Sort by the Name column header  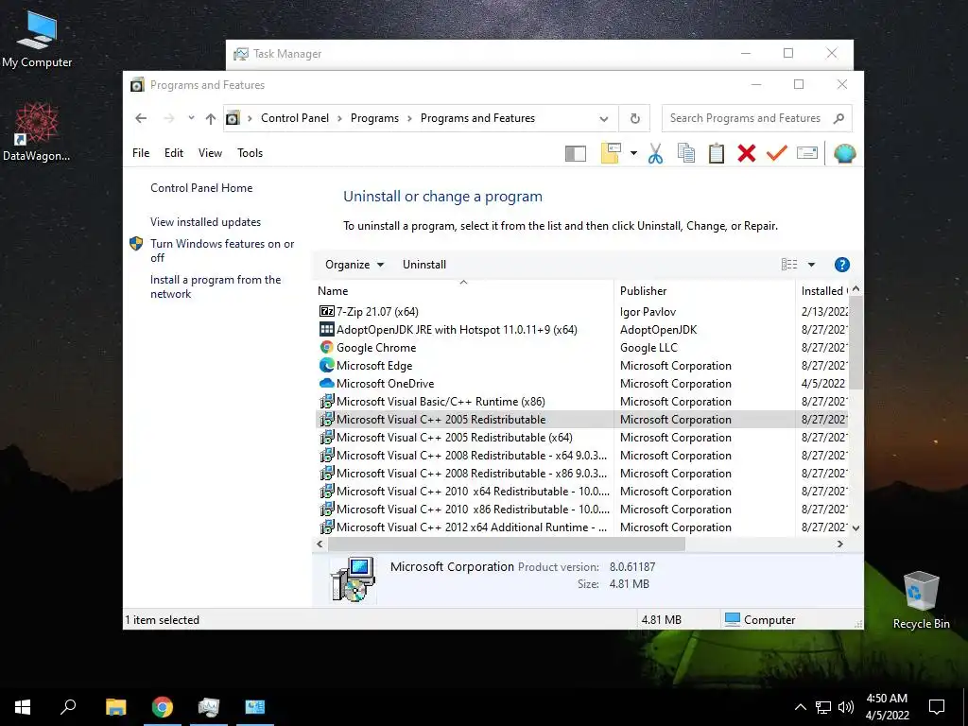463,291
